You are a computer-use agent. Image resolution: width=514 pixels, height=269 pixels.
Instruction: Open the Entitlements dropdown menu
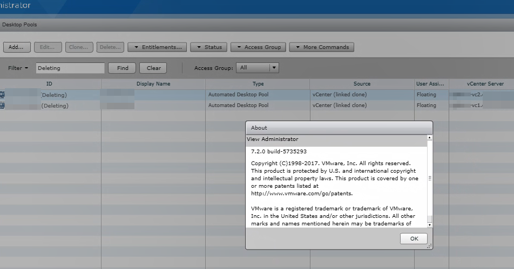coord(158,47)
